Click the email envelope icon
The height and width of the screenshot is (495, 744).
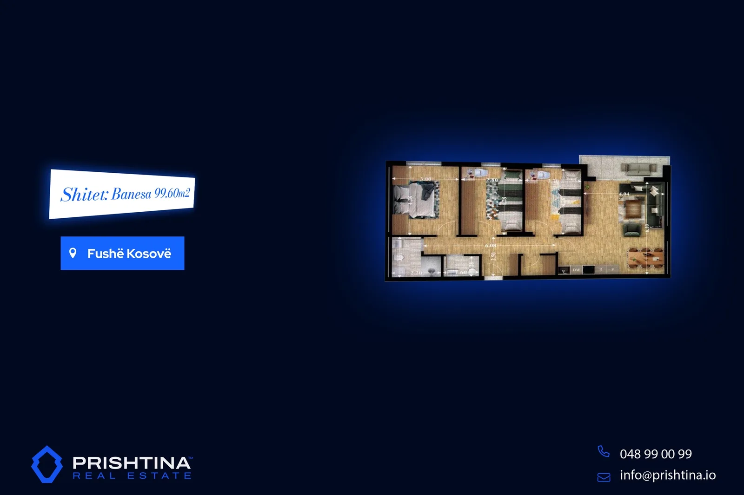tap(604, 477)
